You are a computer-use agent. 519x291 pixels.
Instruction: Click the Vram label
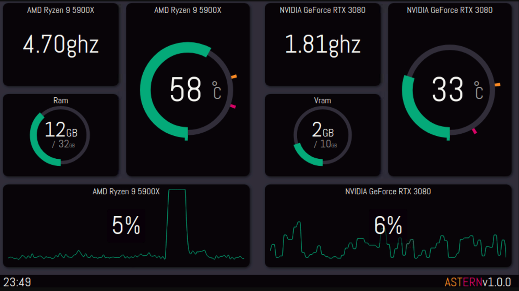pyautogui.click(x=323, y=100)
